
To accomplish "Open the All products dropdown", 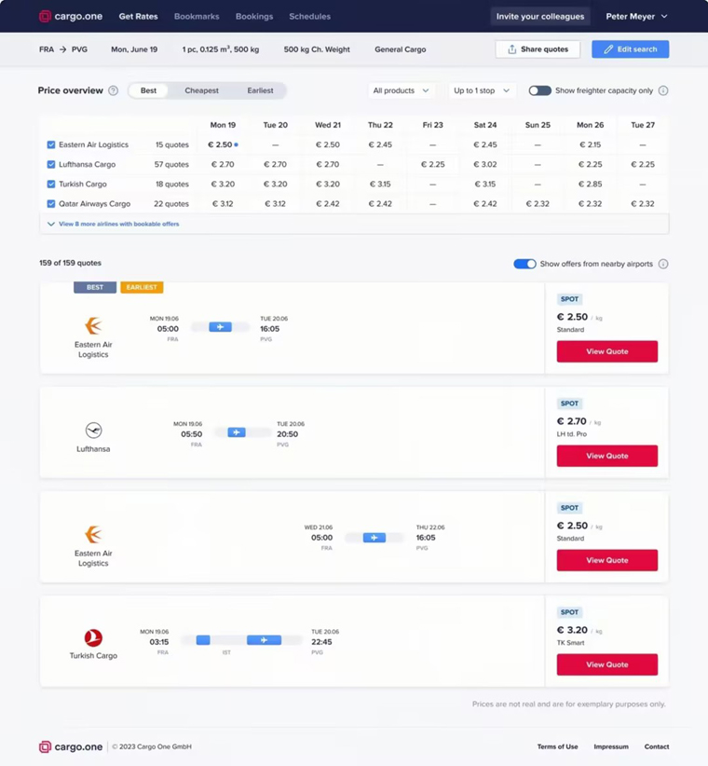I will [x=401, y=90].
